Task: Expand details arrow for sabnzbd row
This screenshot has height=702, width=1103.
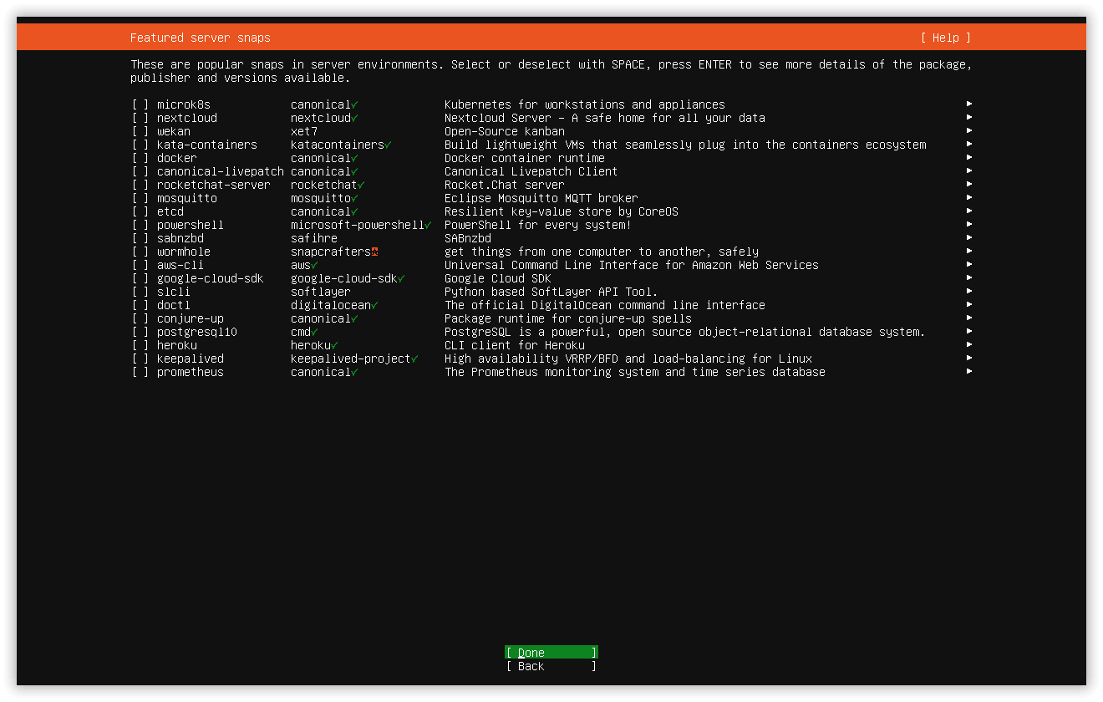Action: [x=969, y=237]
